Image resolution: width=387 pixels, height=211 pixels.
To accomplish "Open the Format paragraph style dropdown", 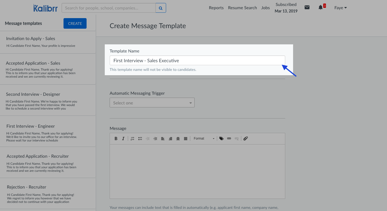I will pos(203,138).
